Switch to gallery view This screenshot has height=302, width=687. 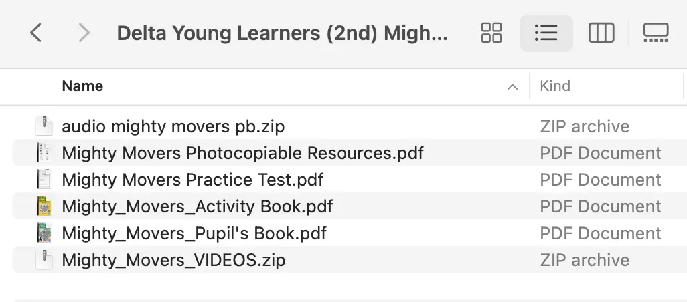[x=656, y=33]
